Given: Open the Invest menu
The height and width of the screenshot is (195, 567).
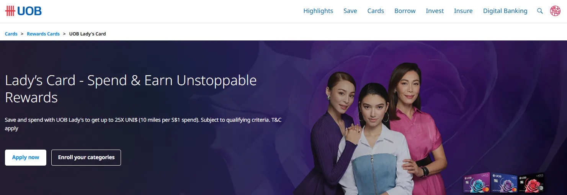Looking at the screenshot, I should [x=435, y=11].
